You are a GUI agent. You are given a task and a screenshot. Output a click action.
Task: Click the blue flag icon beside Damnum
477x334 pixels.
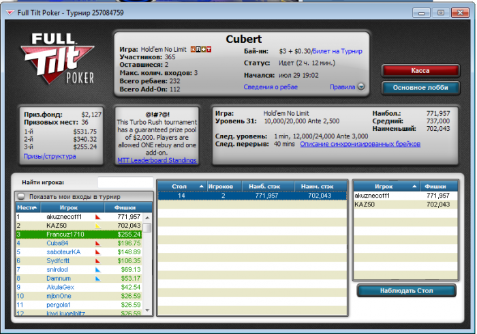point(97,279)
